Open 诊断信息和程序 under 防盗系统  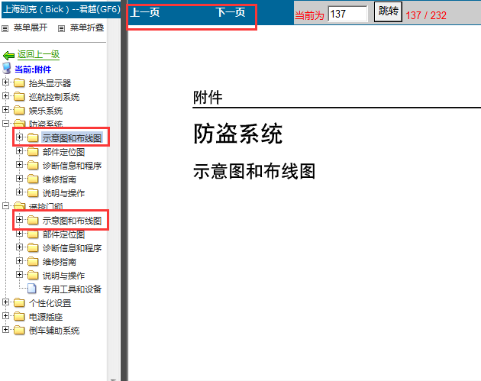click(x=72, y=166)
